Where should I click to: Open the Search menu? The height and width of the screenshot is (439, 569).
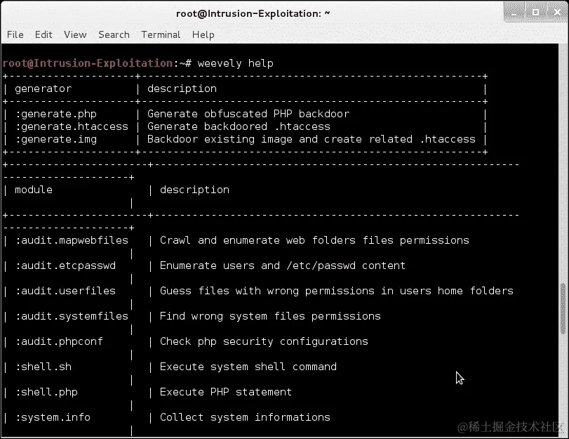pyautogui.click(x=114, y=34)
